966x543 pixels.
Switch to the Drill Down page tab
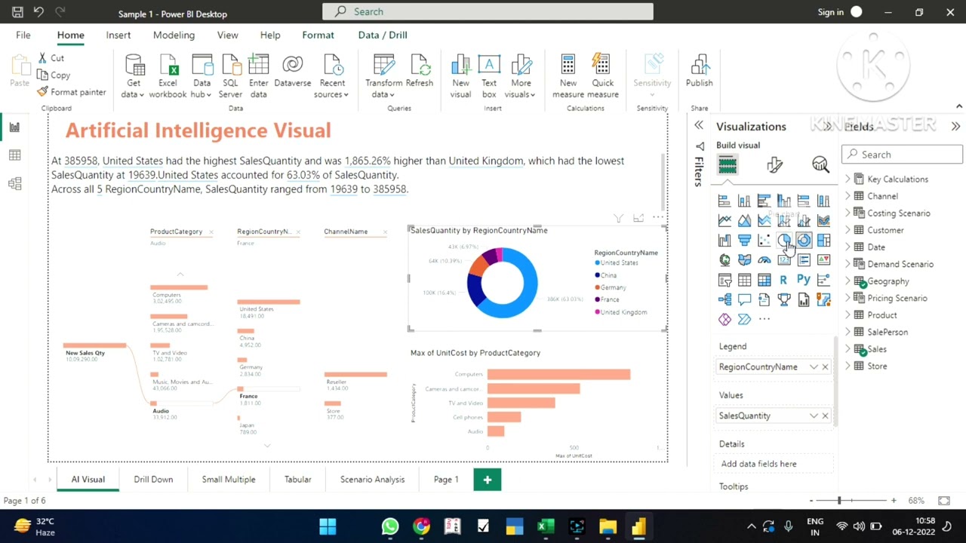(x=153, y=480)
